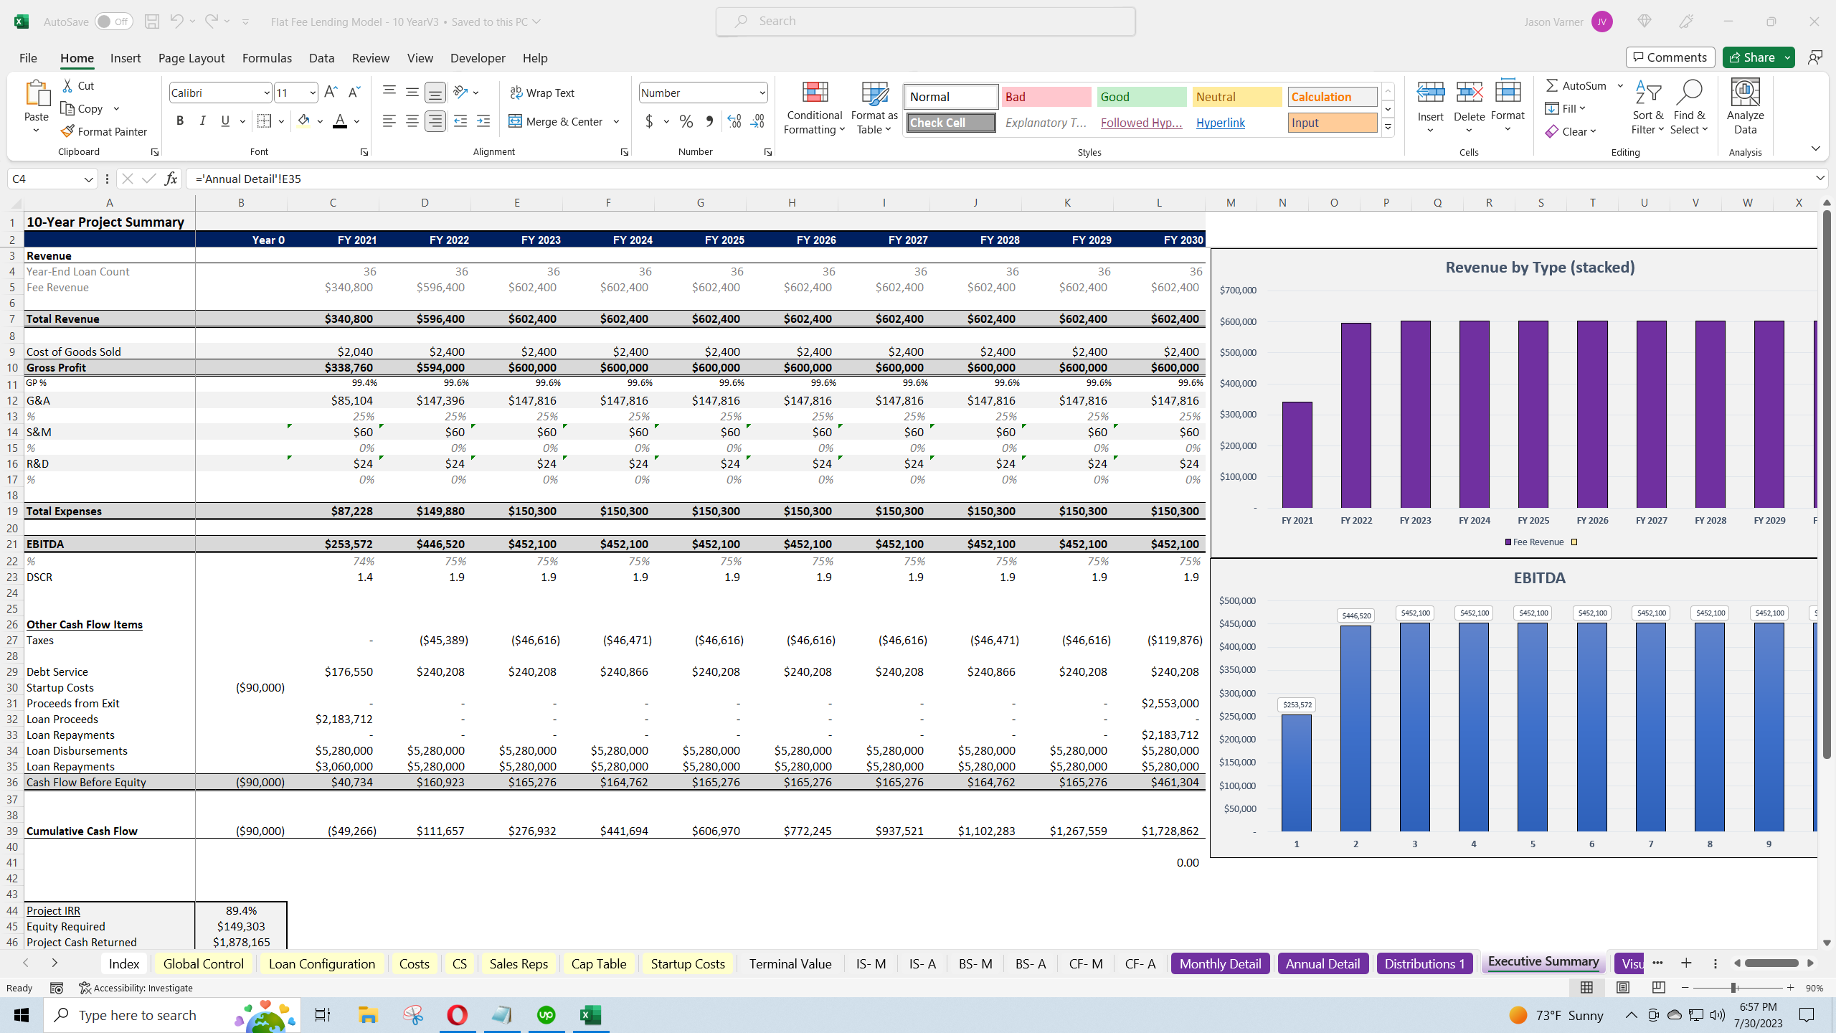Image resolution: width=1836 pixels, height=1033 pixels.
Task: Open the Page Layout ribbon tab
Action: (x=191, y=58)
